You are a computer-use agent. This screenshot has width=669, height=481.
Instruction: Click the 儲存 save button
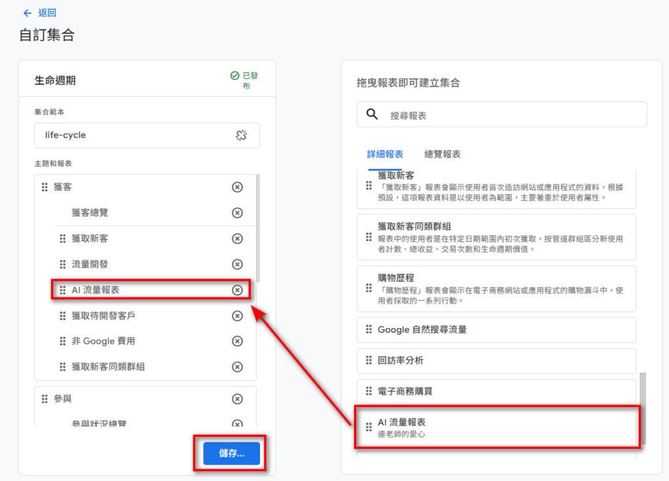point(231,454)
